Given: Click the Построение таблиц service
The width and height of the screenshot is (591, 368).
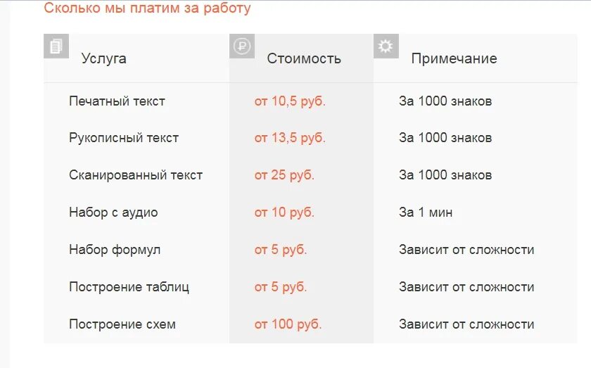Looking at the screenshot, I should tap(129, 287).
